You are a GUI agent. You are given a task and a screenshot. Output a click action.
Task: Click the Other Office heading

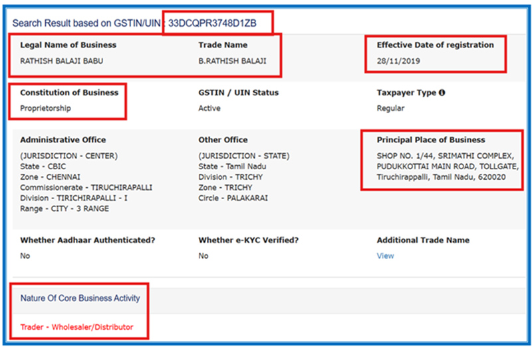pyautogui.click(x=223, y=140)
